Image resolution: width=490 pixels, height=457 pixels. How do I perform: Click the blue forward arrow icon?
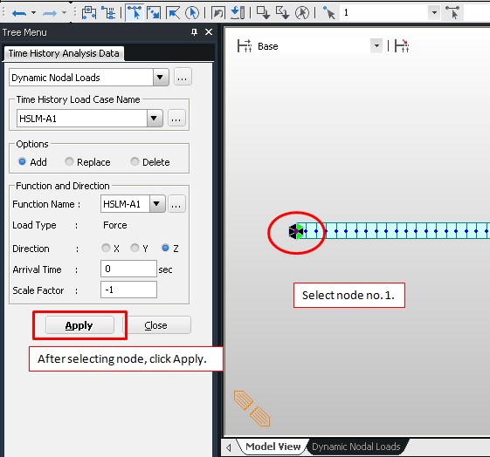[50, 13]
